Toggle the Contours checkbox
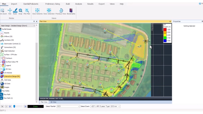 coord(1,58)
